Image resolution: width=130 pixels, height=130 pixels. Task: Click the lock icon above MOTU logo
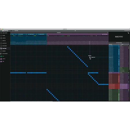click(x=128, y=33)
